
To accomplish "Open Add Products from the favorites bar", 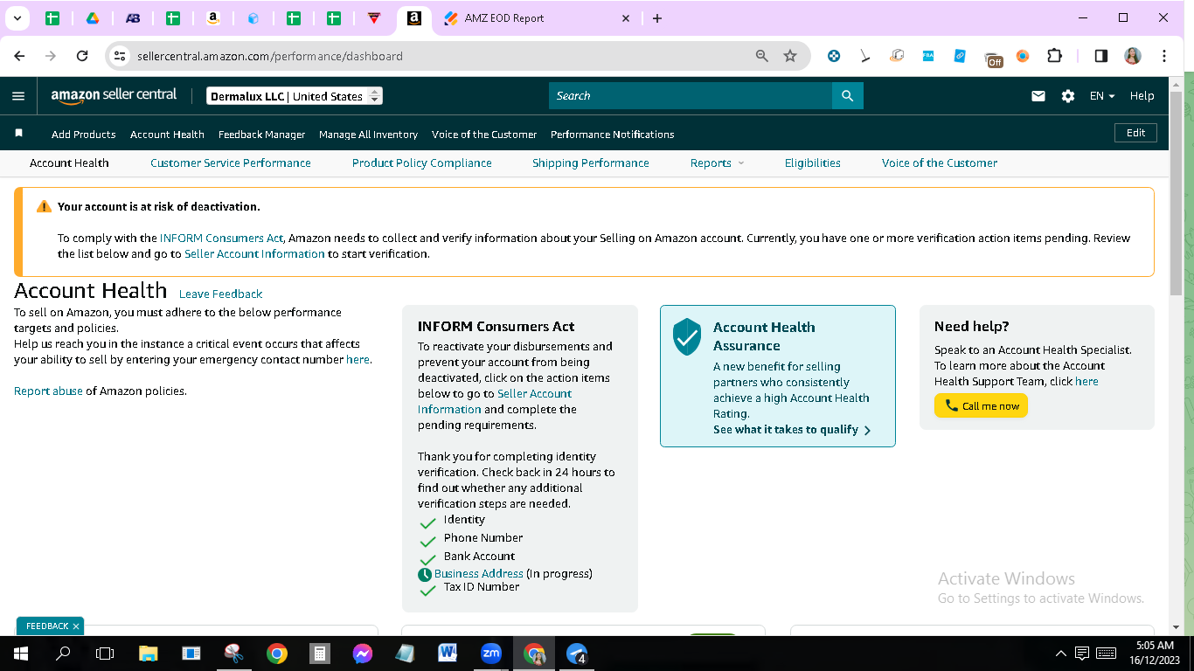I will point(84,135).
